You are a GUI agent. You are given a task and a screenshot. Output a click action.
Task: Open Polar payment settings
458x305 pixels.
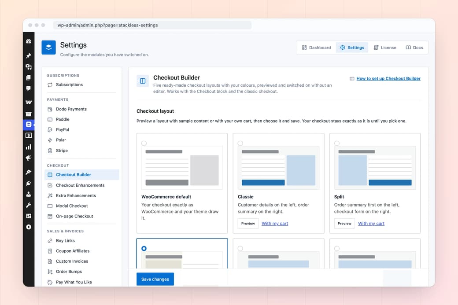click(81, 140)
